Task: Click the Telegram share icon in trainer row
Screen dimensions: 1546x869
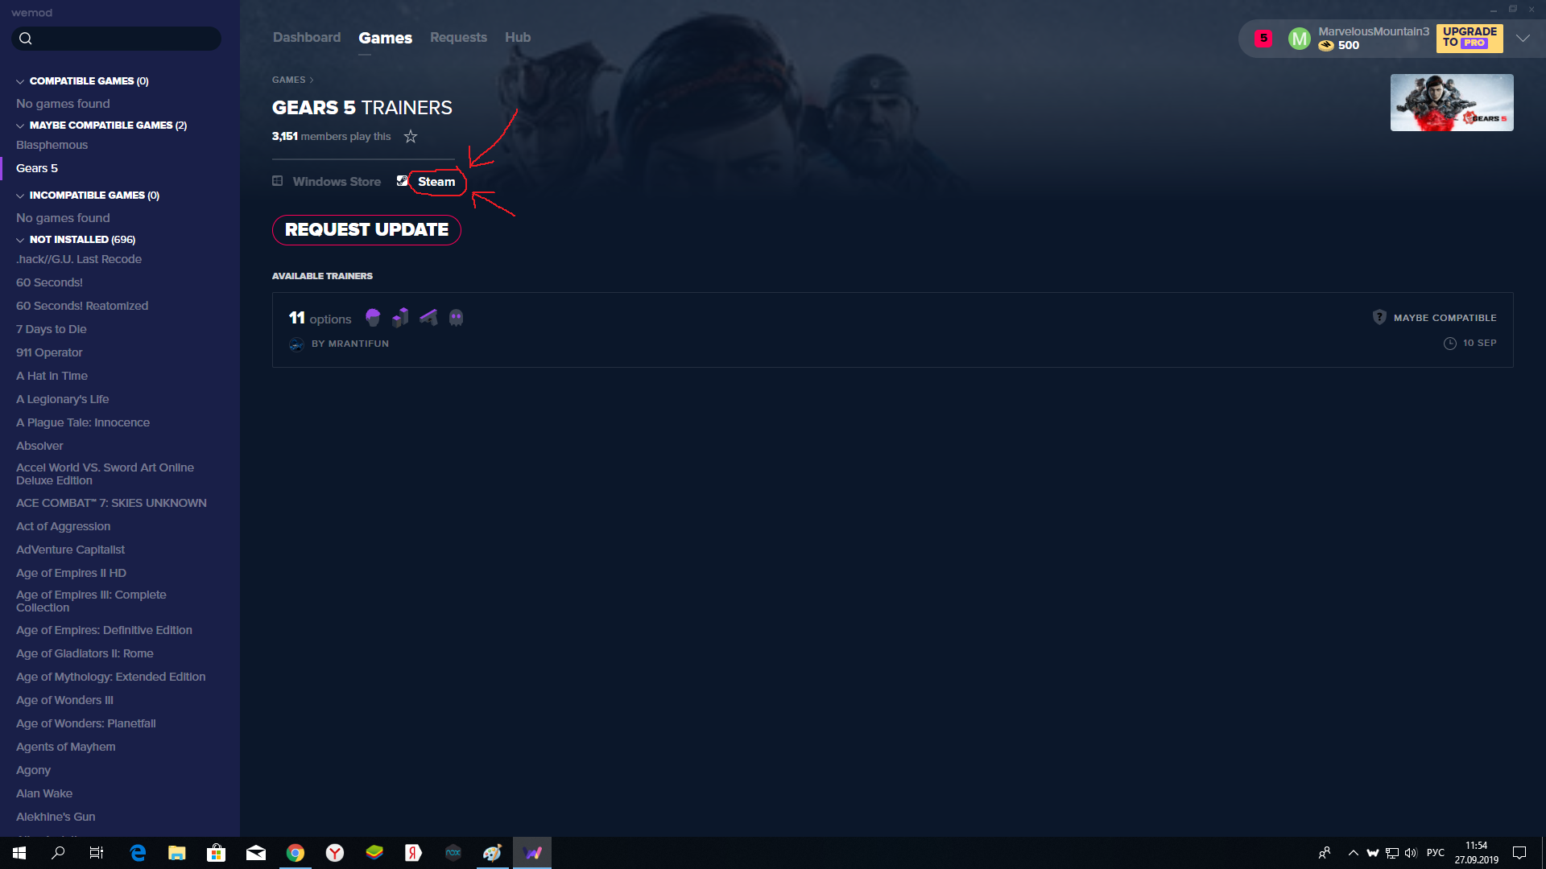Action: click(x=429, y=317)
